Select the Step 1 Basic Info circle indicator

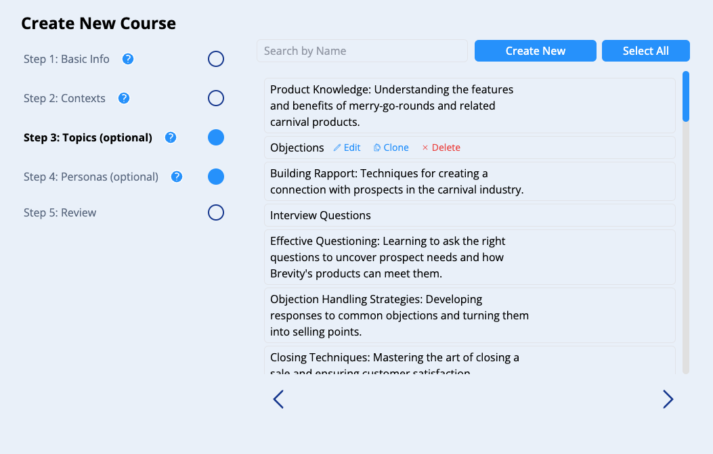216,59
